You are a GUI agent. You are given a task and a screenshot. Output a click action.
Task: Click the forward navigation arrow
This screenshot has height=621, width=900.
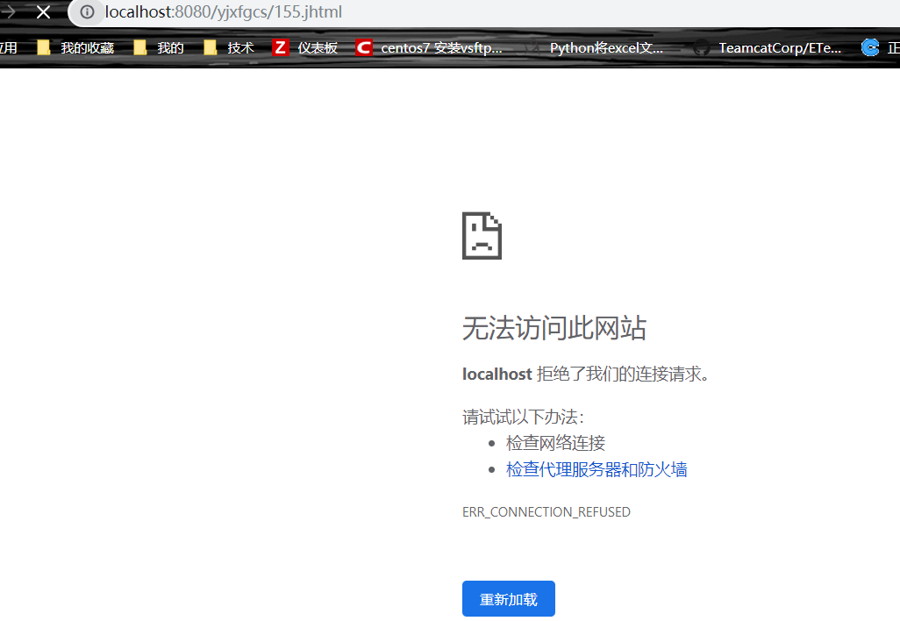tap(8, 11)
